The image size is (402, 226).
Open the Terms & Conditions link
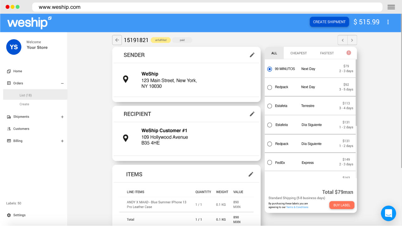(x=297, y=207)
